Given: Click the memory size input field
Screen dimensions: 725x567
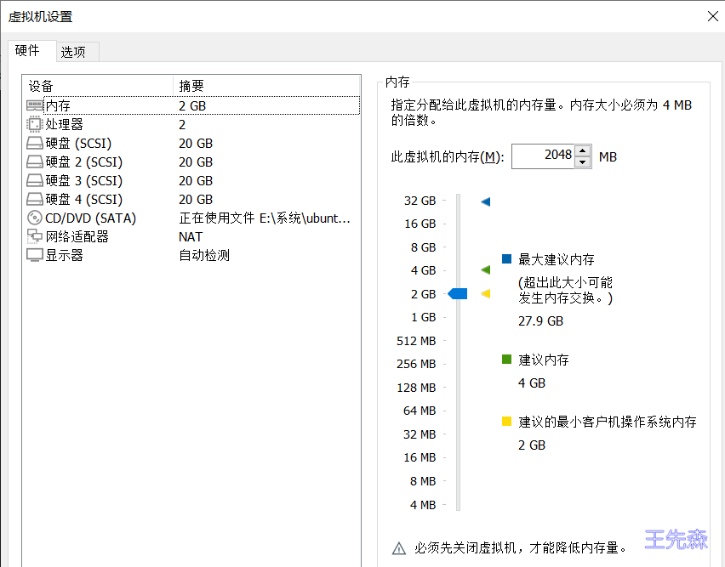Looking at the screenshot, I should click(543, 156).
